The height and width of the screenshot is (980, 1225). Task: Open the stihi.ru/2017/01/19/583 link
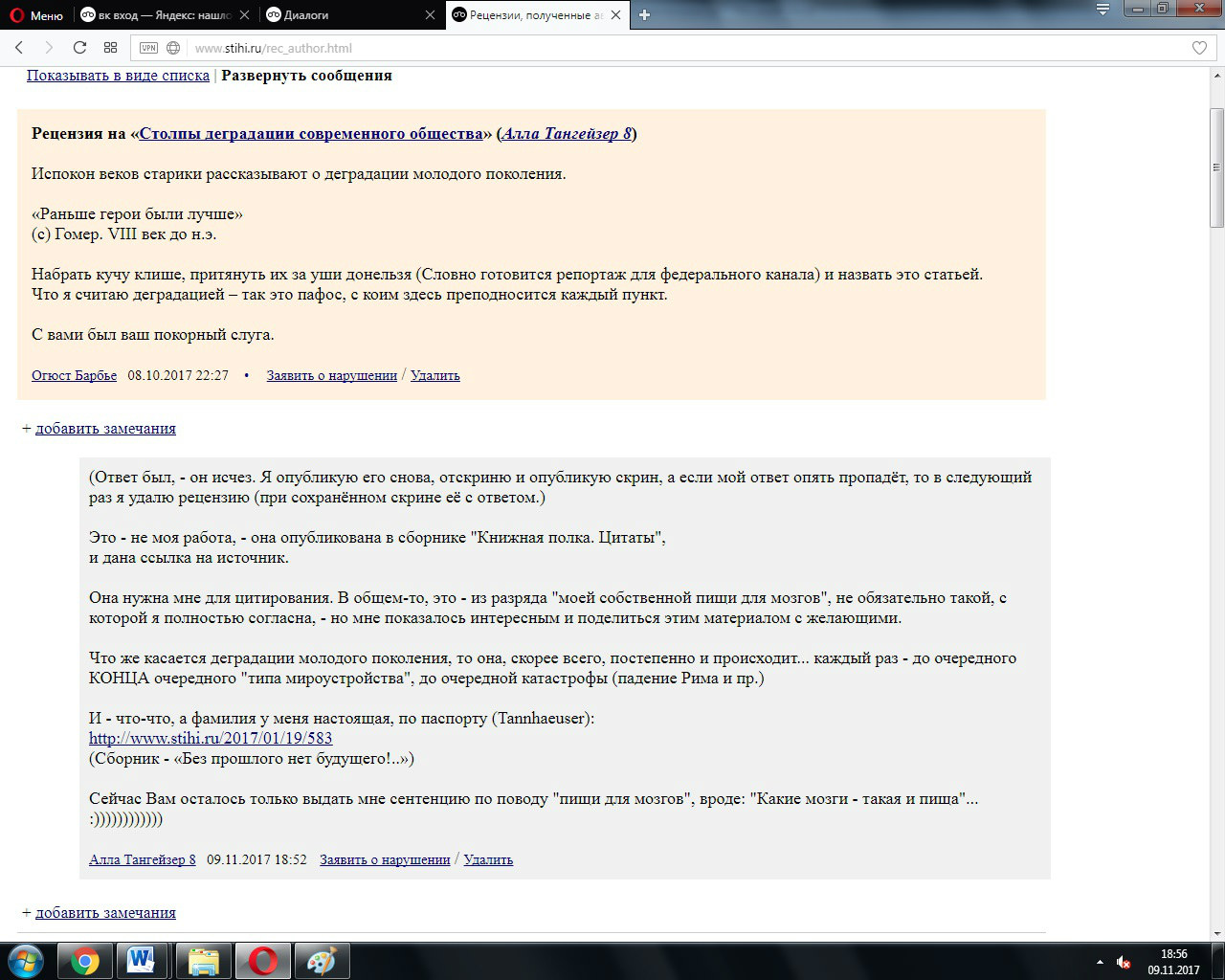pos(211,739)
